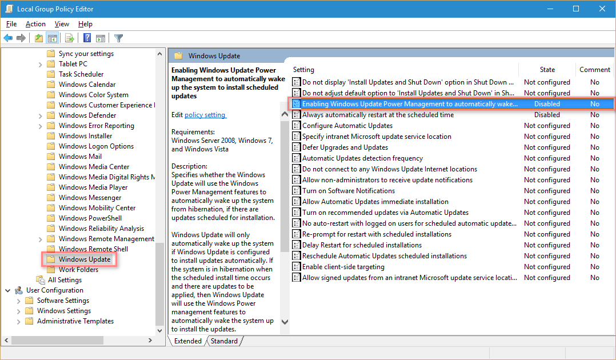The height and width of the screenshot is (360, 616).
Task: Open the File menu
Action: (x=11, y=24)
